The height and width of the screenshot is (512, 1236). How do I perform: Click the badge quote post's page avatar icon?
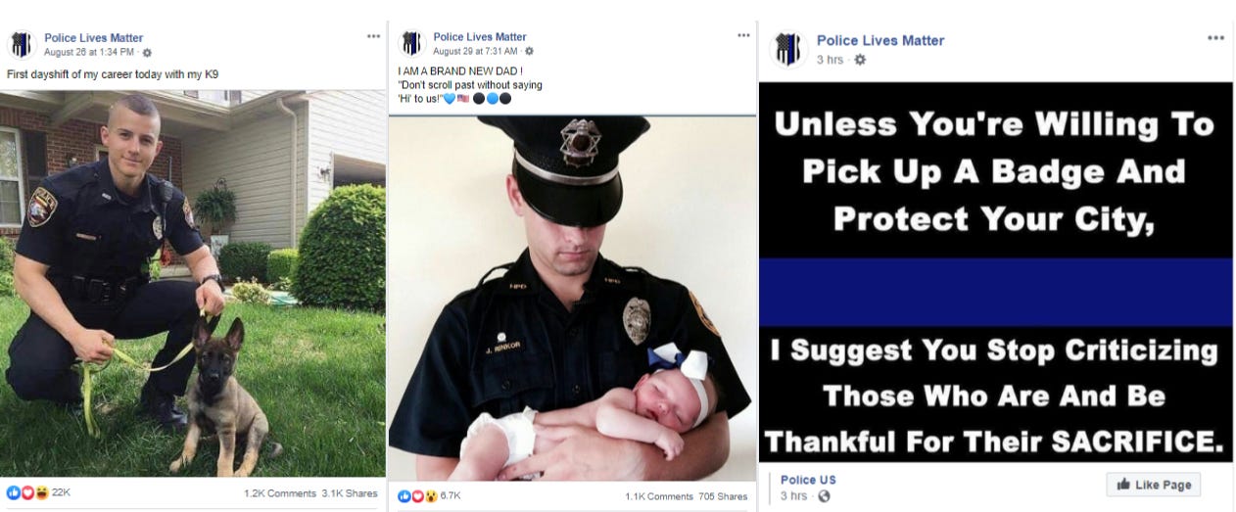tap(787, 49)
